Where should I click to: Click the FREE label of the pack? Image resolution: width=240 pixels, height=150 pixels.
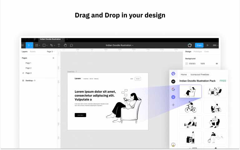coord(223,81)
